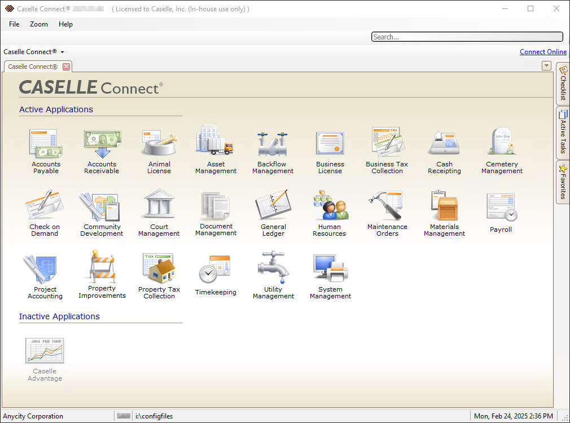Click the date and time in status bar
The image size is (570, 423).
[514, 416]
